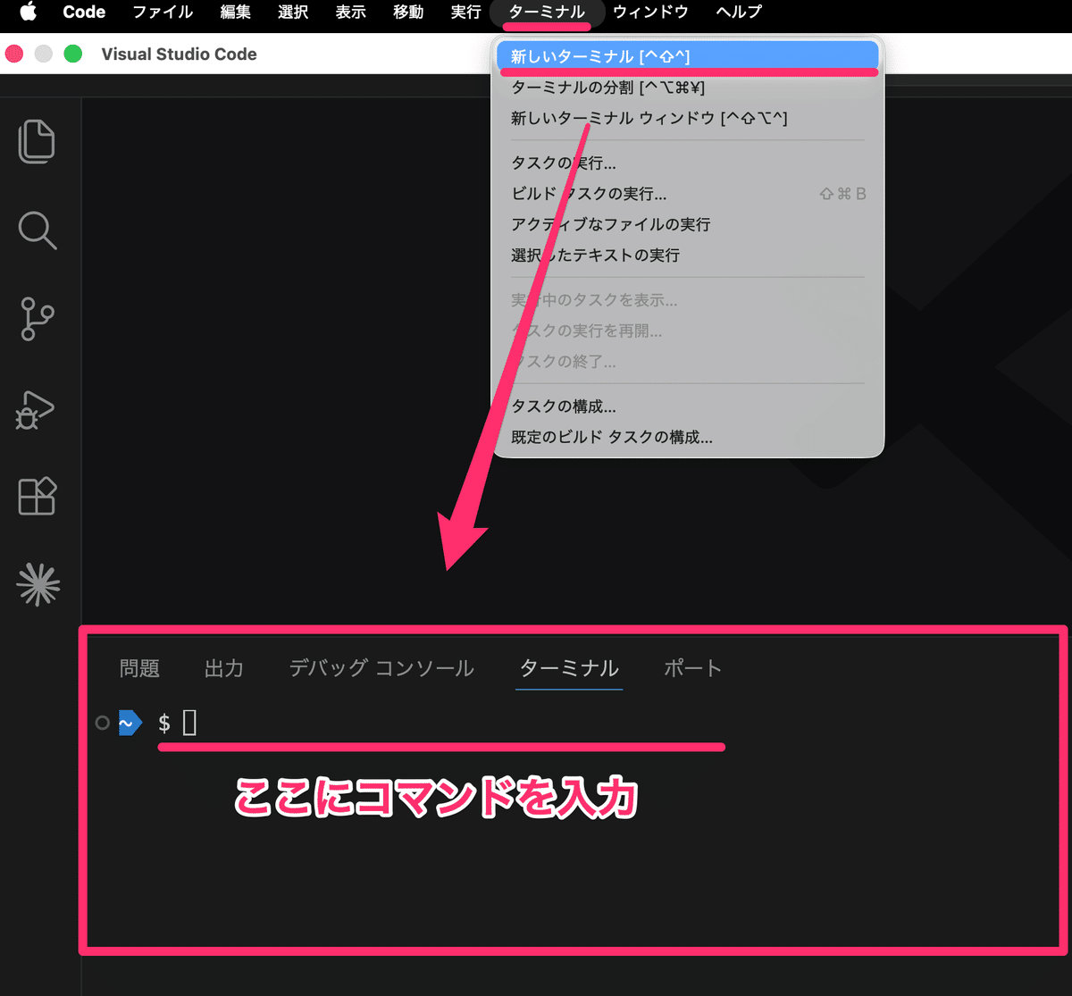Image resolution: width=1072 pixels, height=996 pixels.
Task: Select タスクの実行... menu entry
Action: click(x=688, y=163)
